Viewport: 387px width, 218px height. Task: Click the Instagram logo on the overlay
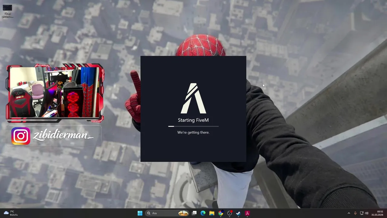[21, 136]
